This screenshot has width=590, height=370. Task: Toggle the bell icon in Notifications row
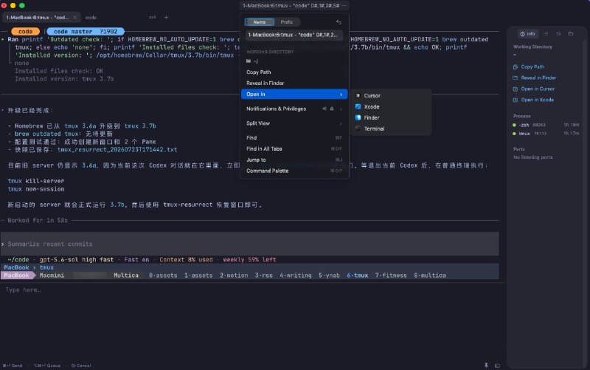pos(332,109)
